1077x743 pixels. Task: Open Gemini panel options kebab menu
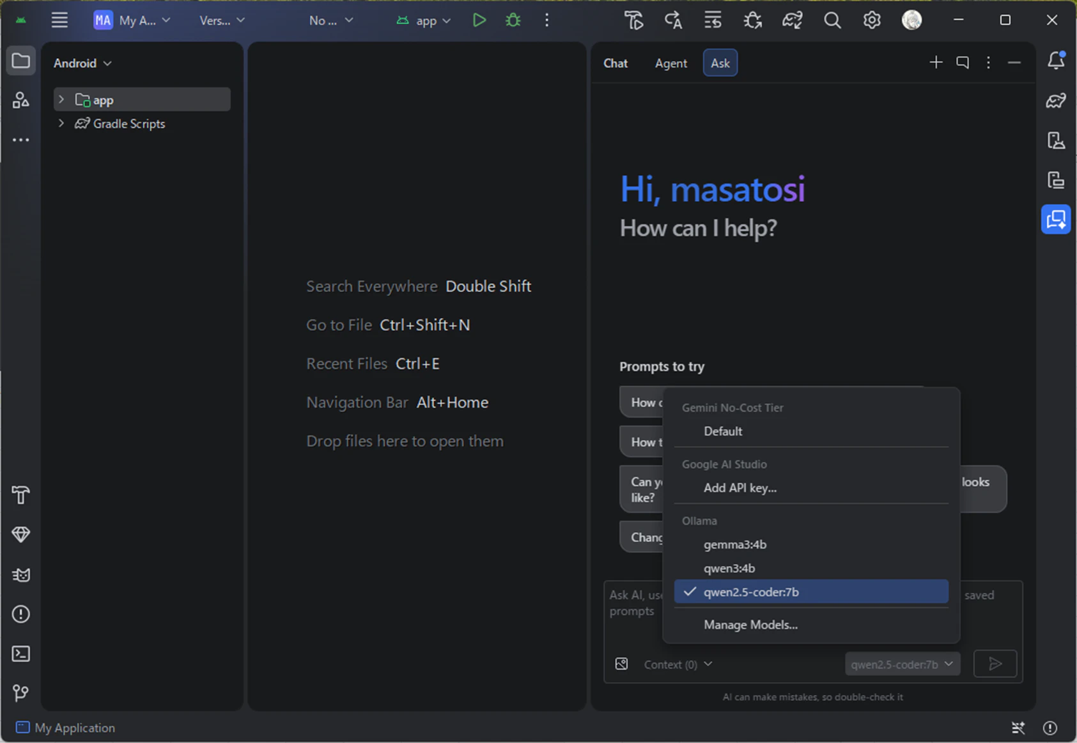click(x=988, y=63)
